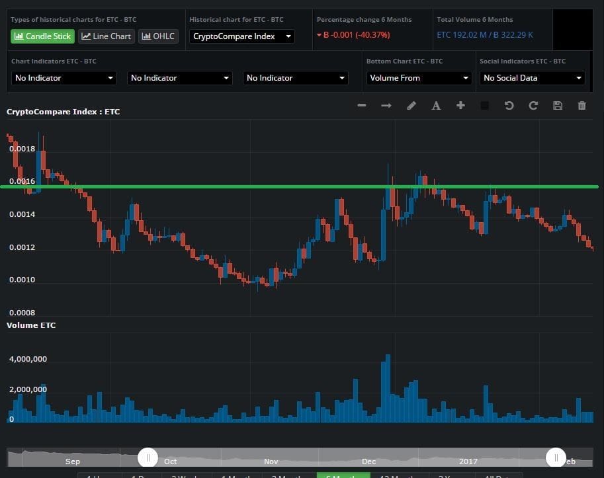
Task: Expand the first No Indicator dropdown
Action: pos(64,78)
